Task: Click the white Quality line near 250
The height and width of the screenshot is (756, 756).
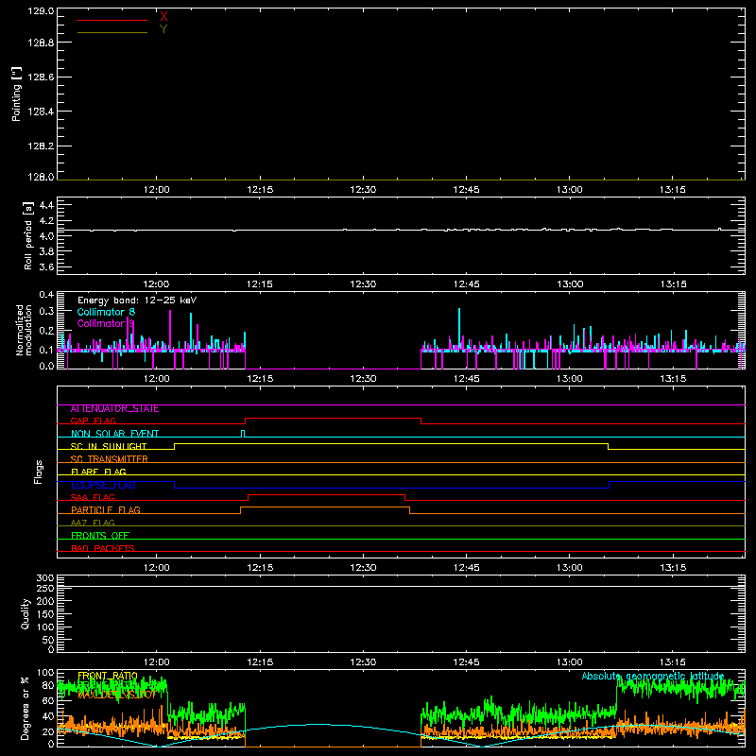Action: (x=401, y=586)
